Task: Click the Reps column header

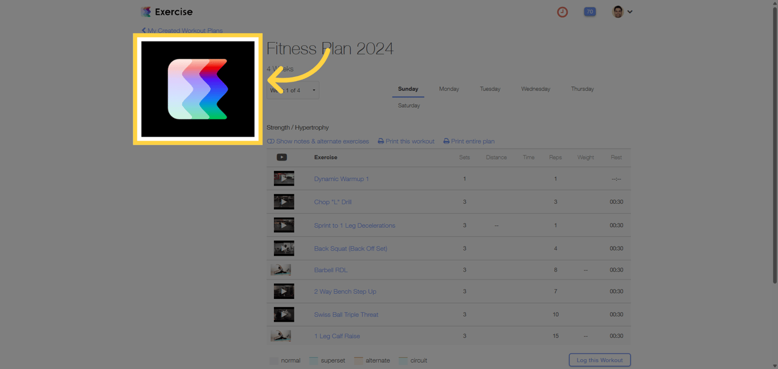Action: pyautogui.click(x=555, y=157)
